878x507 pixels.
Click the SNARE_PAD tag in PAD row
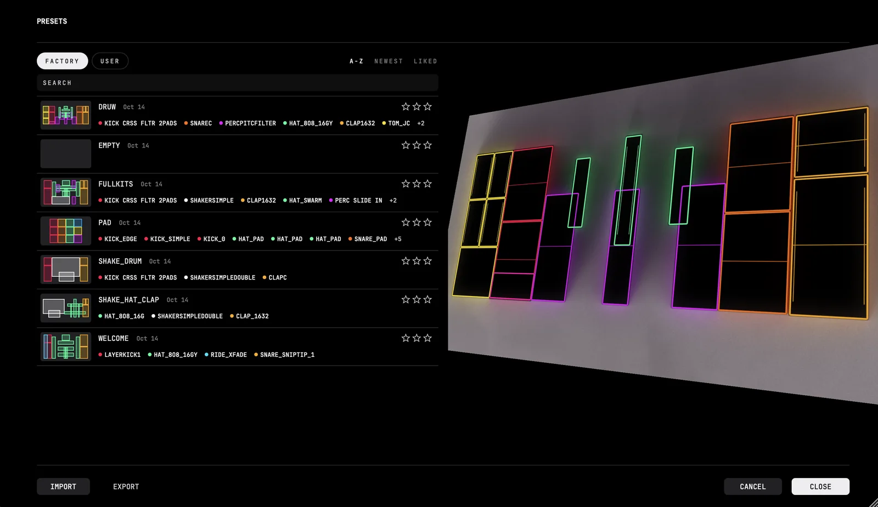[368, 239]
